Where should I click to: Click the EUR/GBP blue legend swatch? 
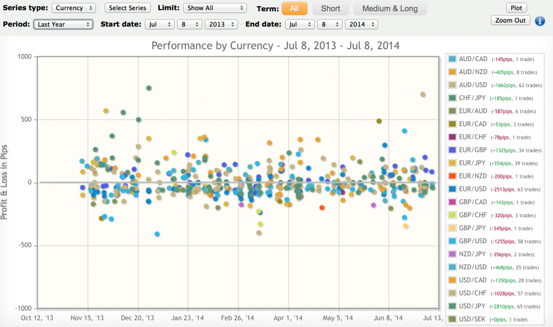[452, 150]
